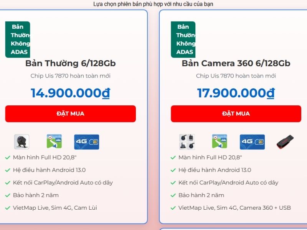Select the VietMap navigation icon on left card

(54, 141)
